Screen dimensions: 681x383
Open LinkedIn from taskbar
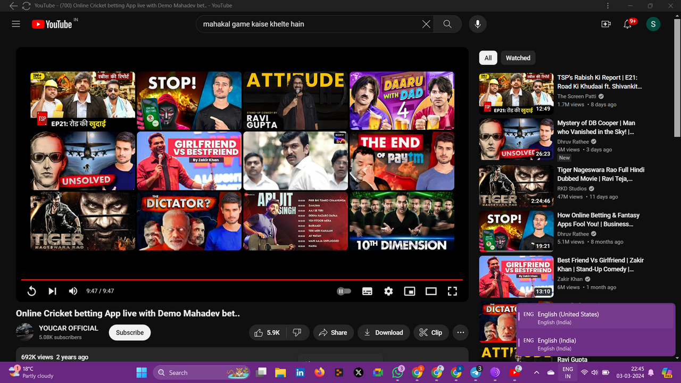[x=300, y=372]
